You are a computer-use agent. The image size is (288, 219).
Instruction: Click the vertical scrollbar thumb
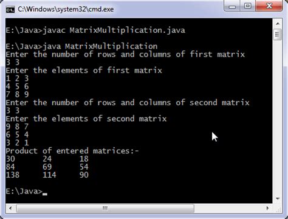278,35
